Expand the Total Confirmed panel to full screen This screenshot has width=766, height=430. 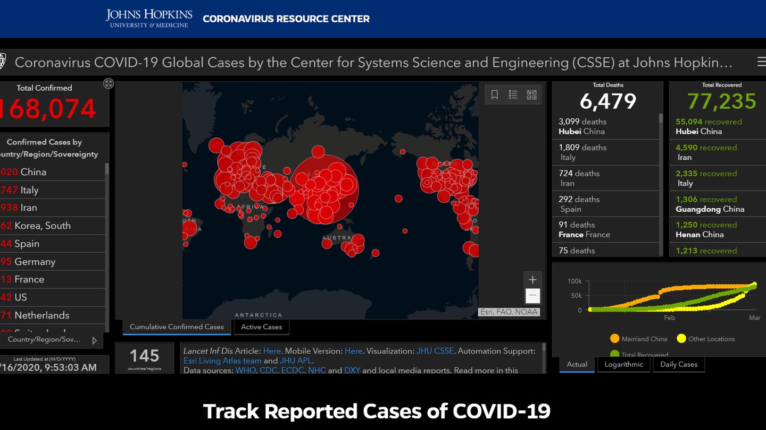point(109,83)
